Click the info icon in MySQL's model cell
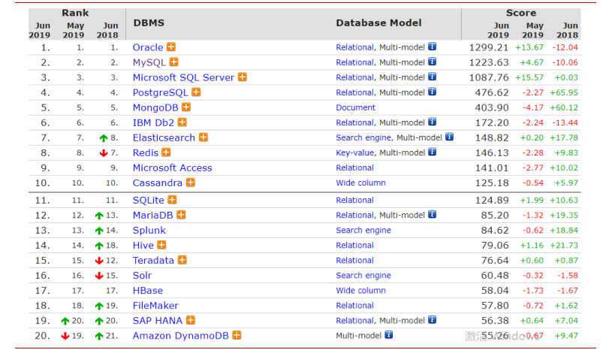 point(432,62)
